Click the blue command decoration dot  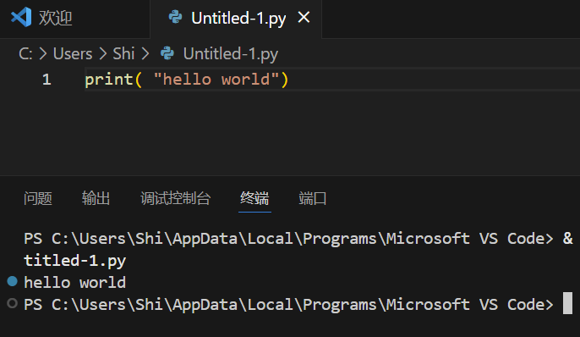[12, 281]
